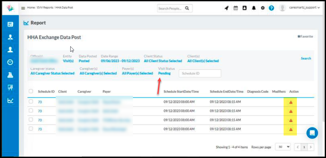Image resolution: width=326 pixels, height=158 pixels.
Task: Click the rocket quick-launch icon
Action: [227, 8]
